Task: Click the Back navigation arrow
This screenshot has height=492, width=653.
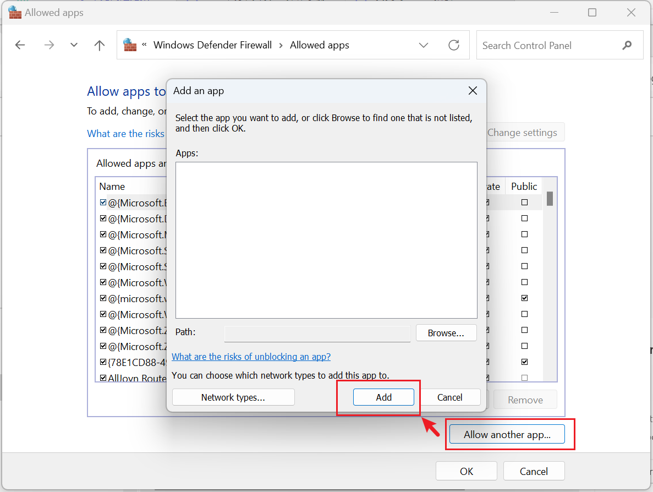Action: [20, 45]
